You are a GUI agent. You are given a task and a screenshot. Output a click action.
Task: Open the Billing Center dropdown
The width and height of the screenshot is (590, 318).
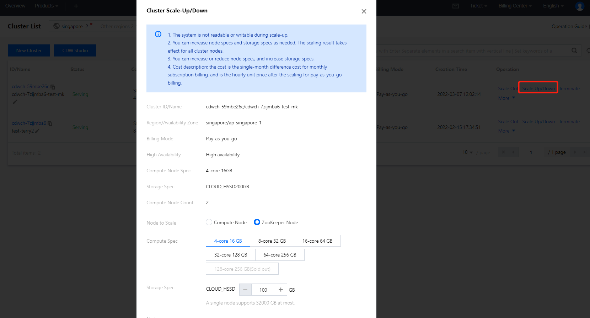(515, 6)
